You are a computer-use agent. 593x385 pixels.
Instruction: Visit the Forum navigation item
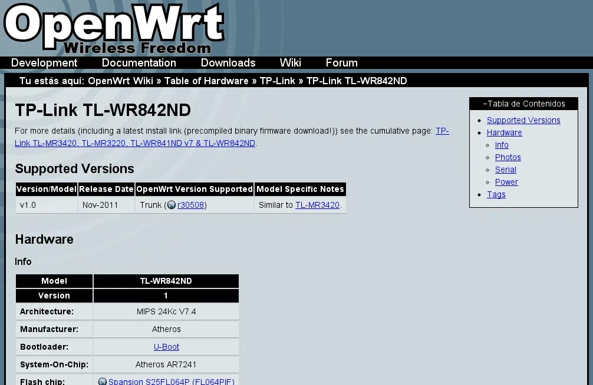[341, 63]
